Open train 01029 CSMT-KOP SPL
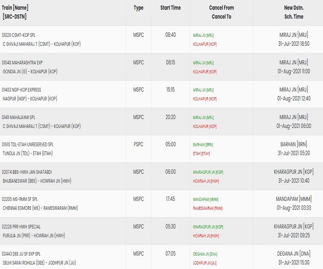Viewport: 323px width, 269px height. [18, 35]
